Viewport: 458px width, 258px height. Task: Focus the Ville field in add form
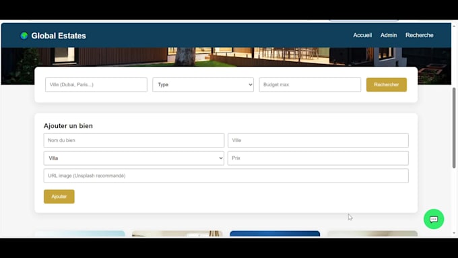click(318, 141)
